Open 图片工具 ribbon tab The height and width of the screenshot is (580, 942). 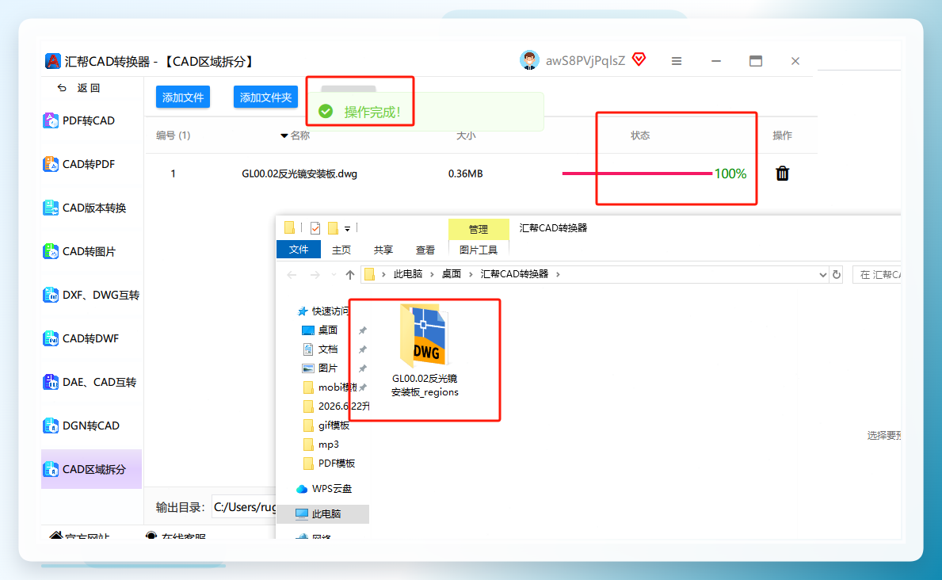tap(479, 250)
